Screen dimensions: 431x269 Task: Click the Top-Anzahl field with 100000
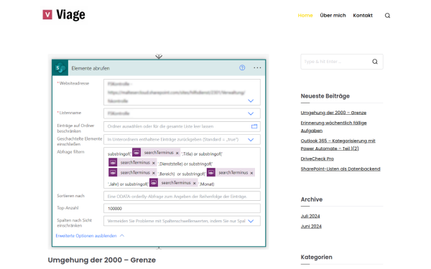click(182, 208)
